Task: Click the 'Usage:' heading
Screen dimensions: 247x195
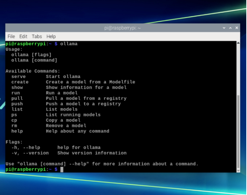Action: [x=14, y=49]
